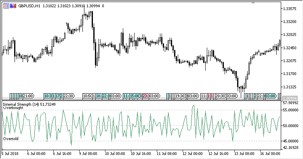This screenshot has width=303, height=159.
Task: Click the 1.32075 price scale label
Action: click(x=290, y=61)
